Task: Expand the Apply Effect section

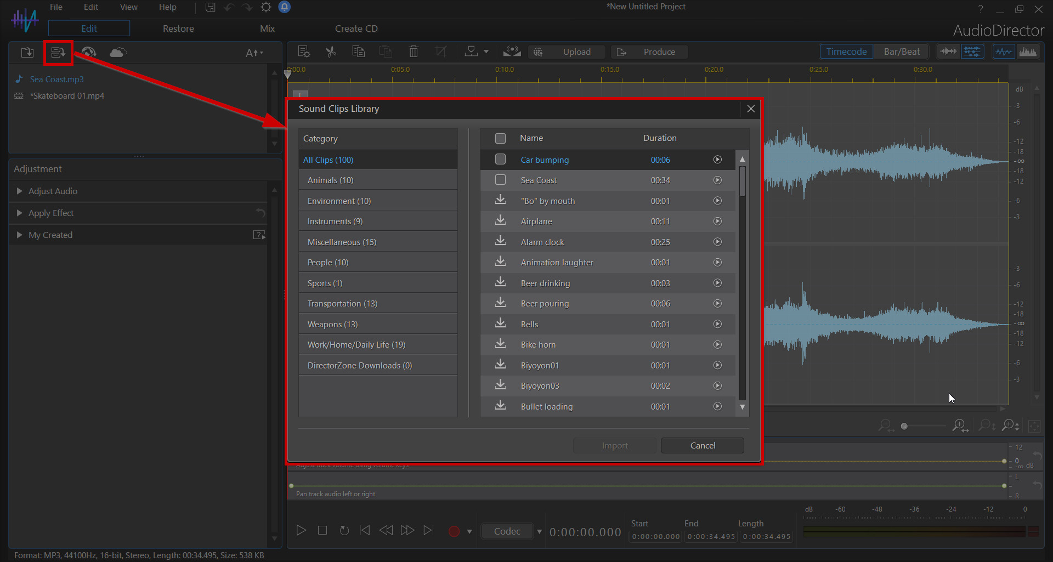Action: click(x=20, y=213)
